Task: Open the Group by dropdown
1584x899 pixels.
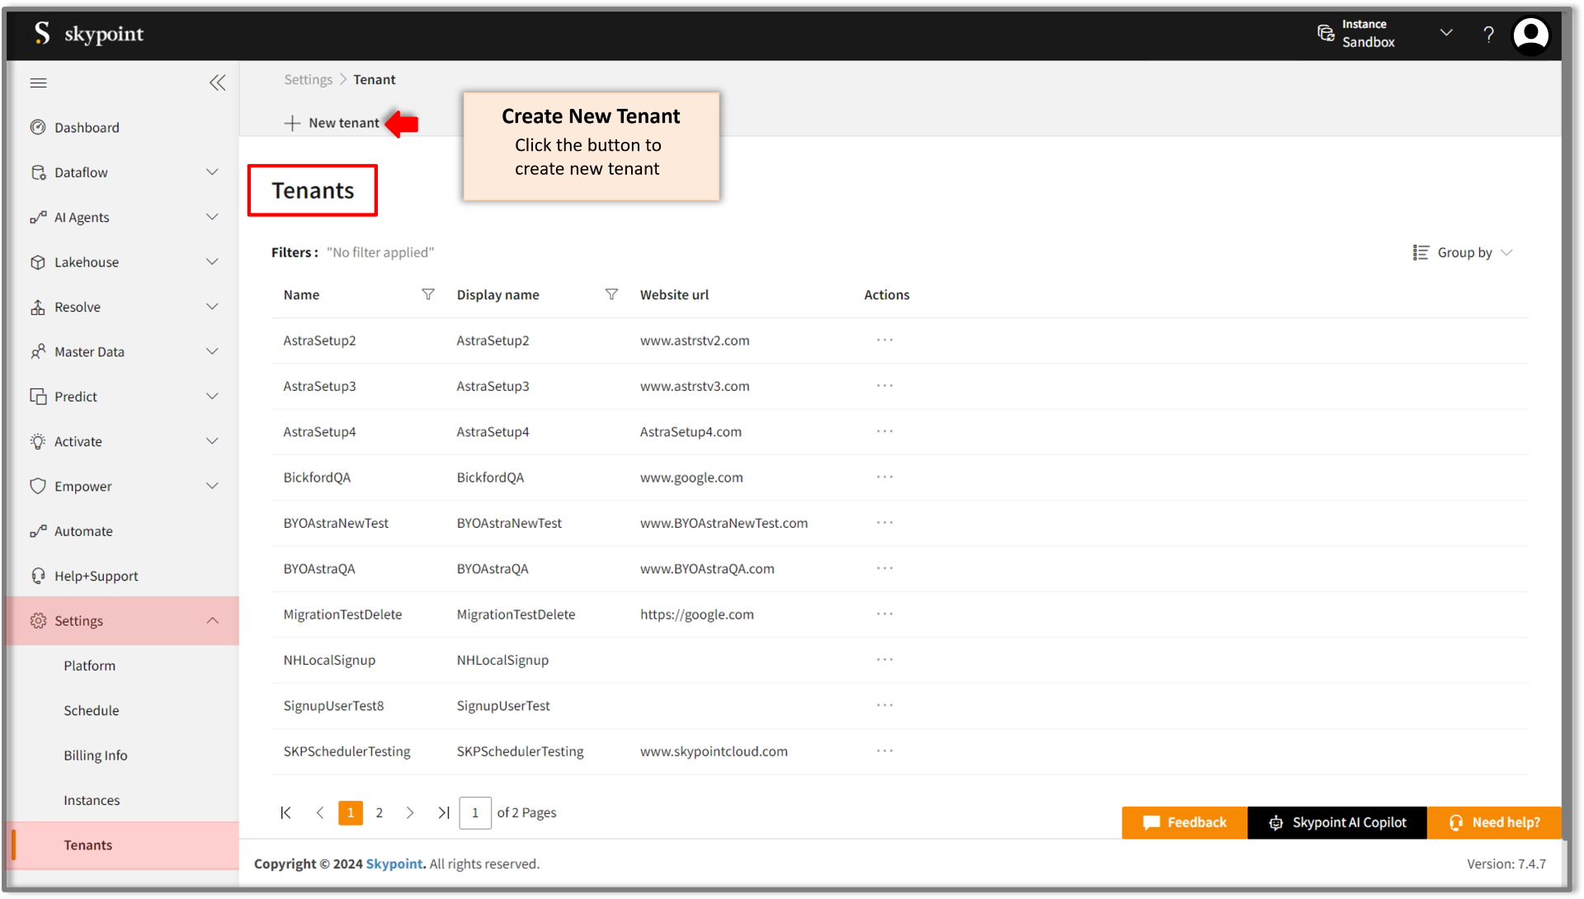Action: pyautogui.click(x=1464, y=252)
